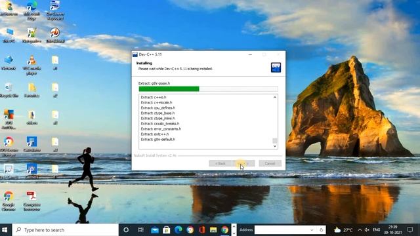The width and height of the screenshot is (420, 236).
Task: Open the Mail app from the taskbar
Action: (x=155, y=230)
